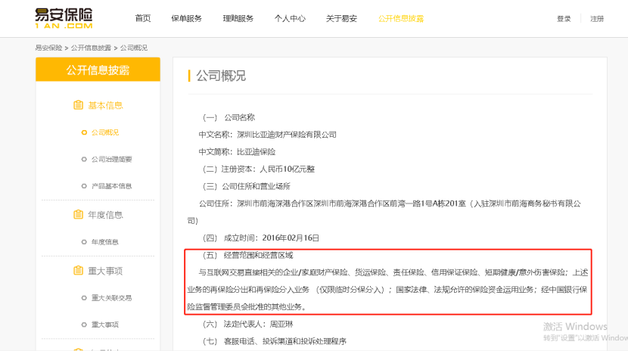
Task: Open 年度信息 item under annual section
Action: (104, 242)
